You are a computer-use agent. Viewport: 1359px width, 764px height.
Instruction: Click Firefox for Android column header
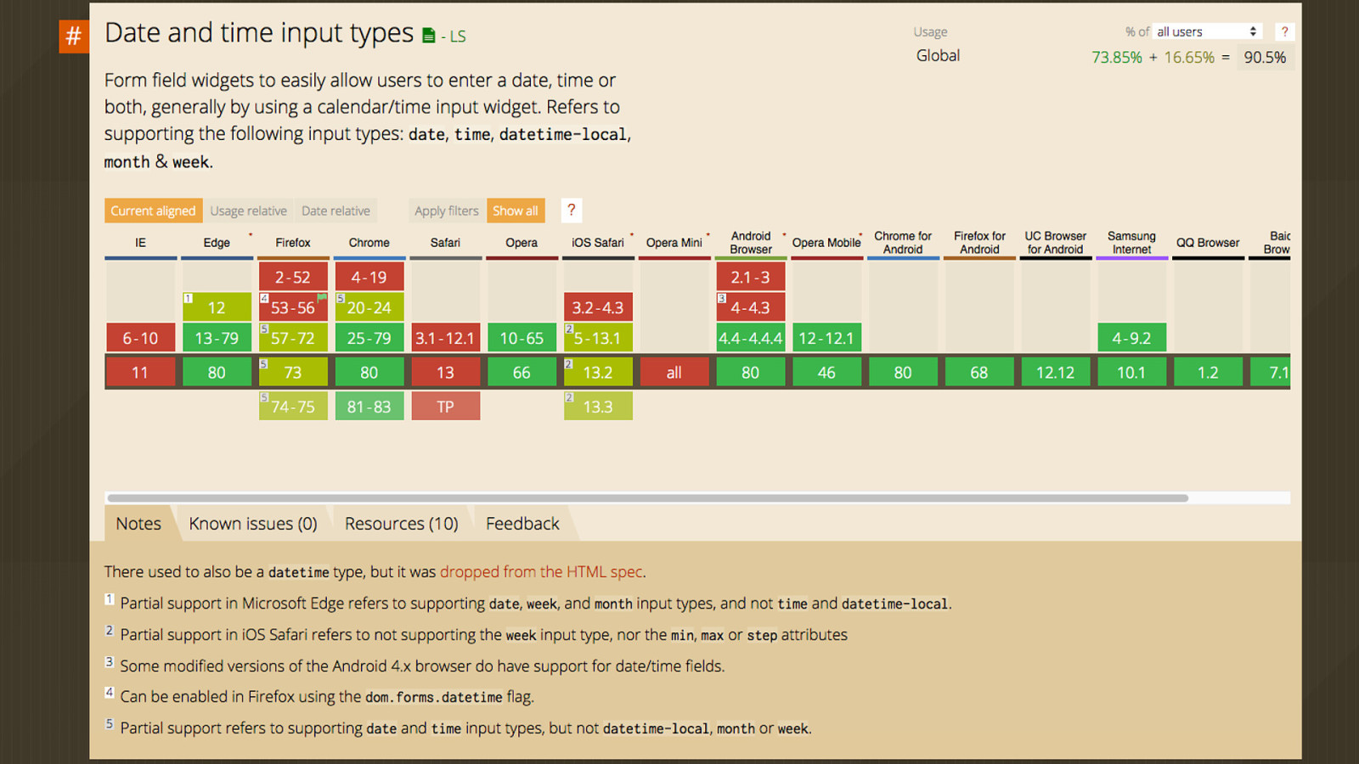pyautogui.click(x=979, y=243)
